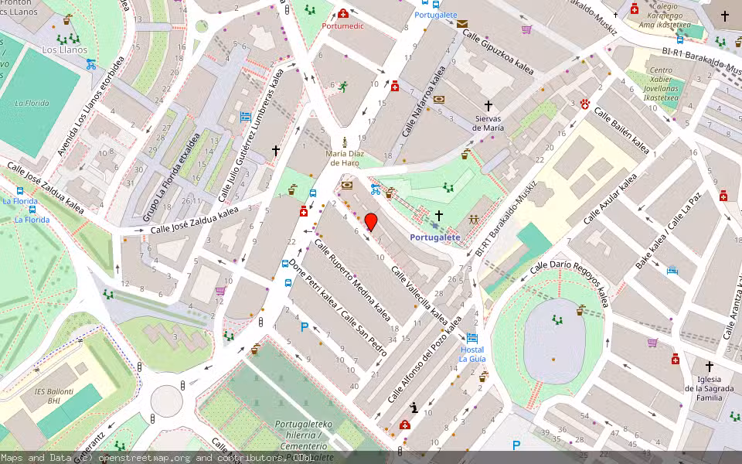The height and width of the screenshot is (464, 742).
Task: Click the post office envelope icon beside Portugalete
Action: coord(461,23)
